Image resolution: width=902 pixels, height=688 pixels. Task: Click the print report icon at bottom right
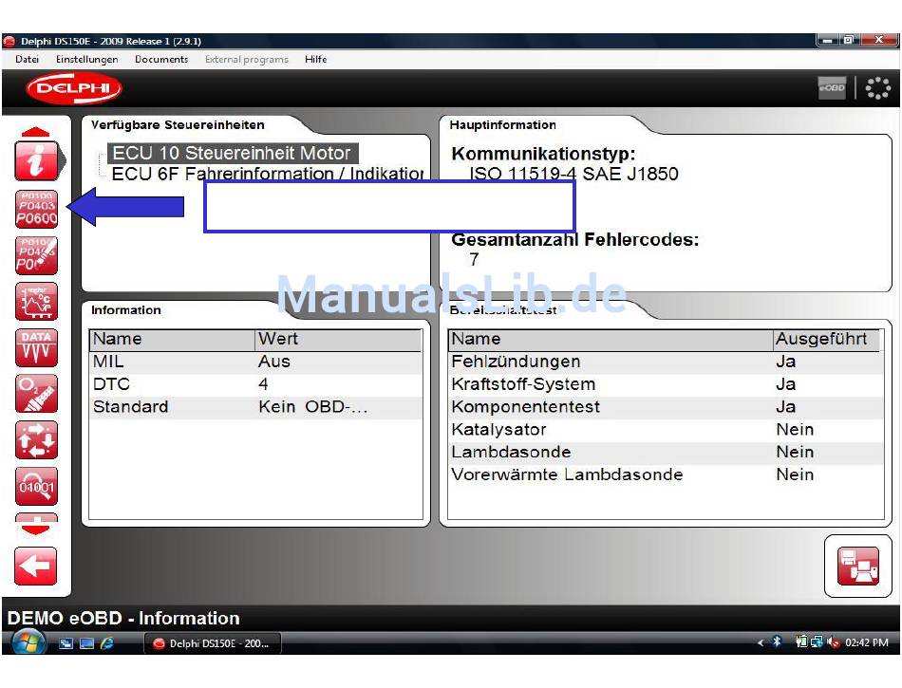pos(857,567)
